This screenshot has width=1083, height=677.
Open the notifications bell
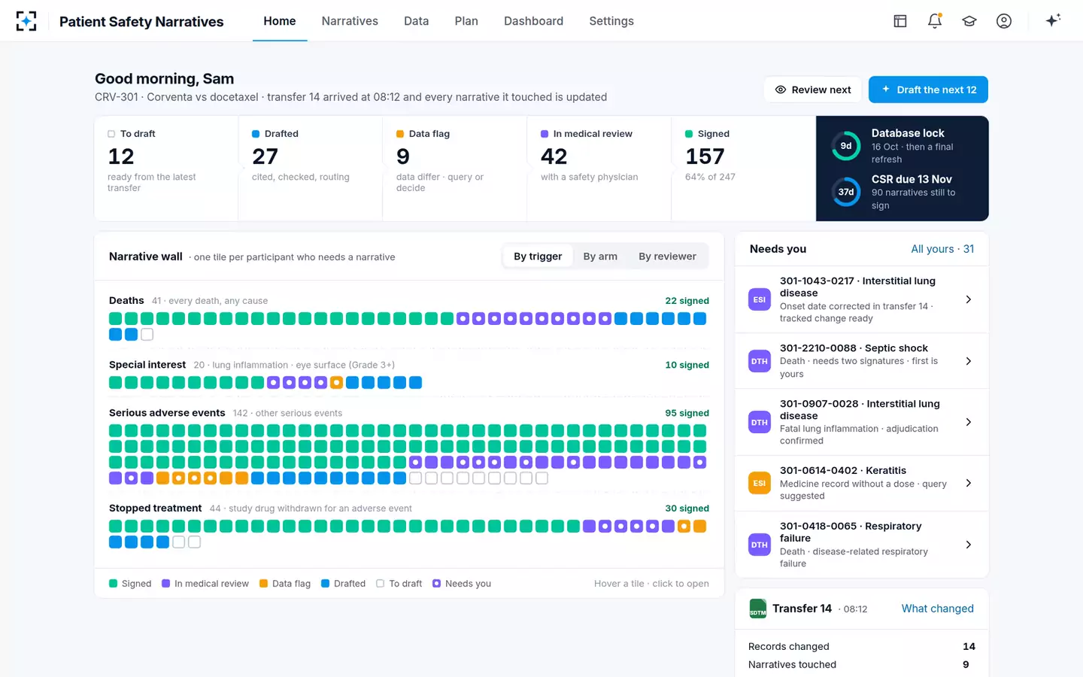935,21
